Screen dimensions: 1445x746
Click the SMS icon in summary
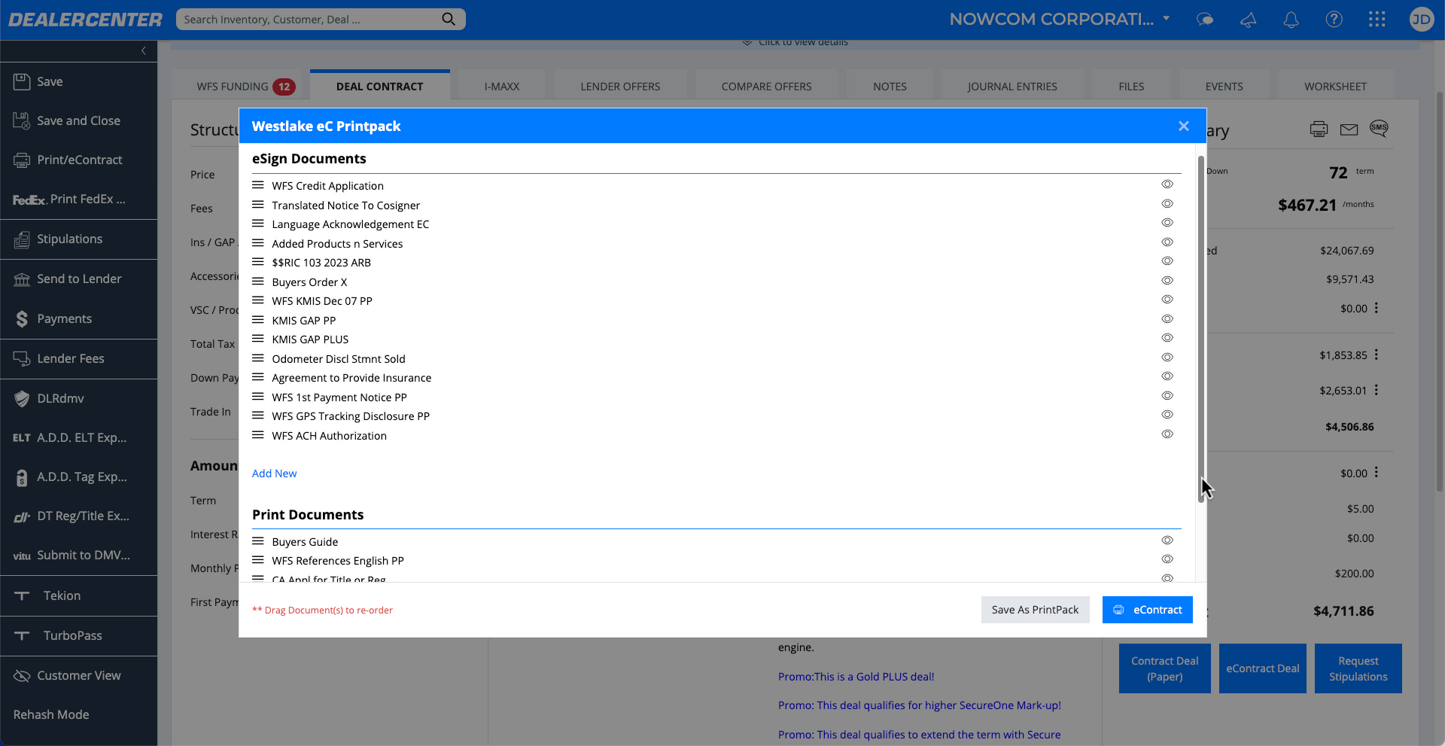1379,128
